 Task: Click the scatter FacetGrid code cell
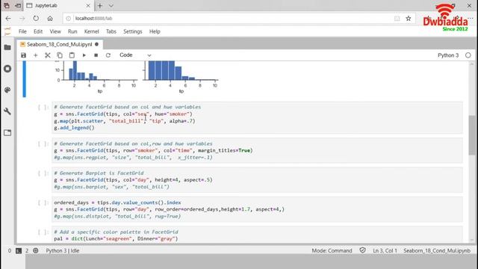[x=257, y=117]
